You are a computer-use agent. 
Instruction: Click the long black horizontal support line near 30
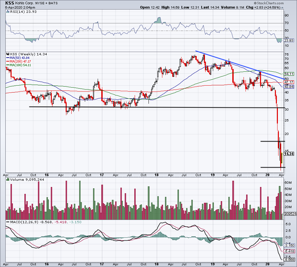point(157,107)
